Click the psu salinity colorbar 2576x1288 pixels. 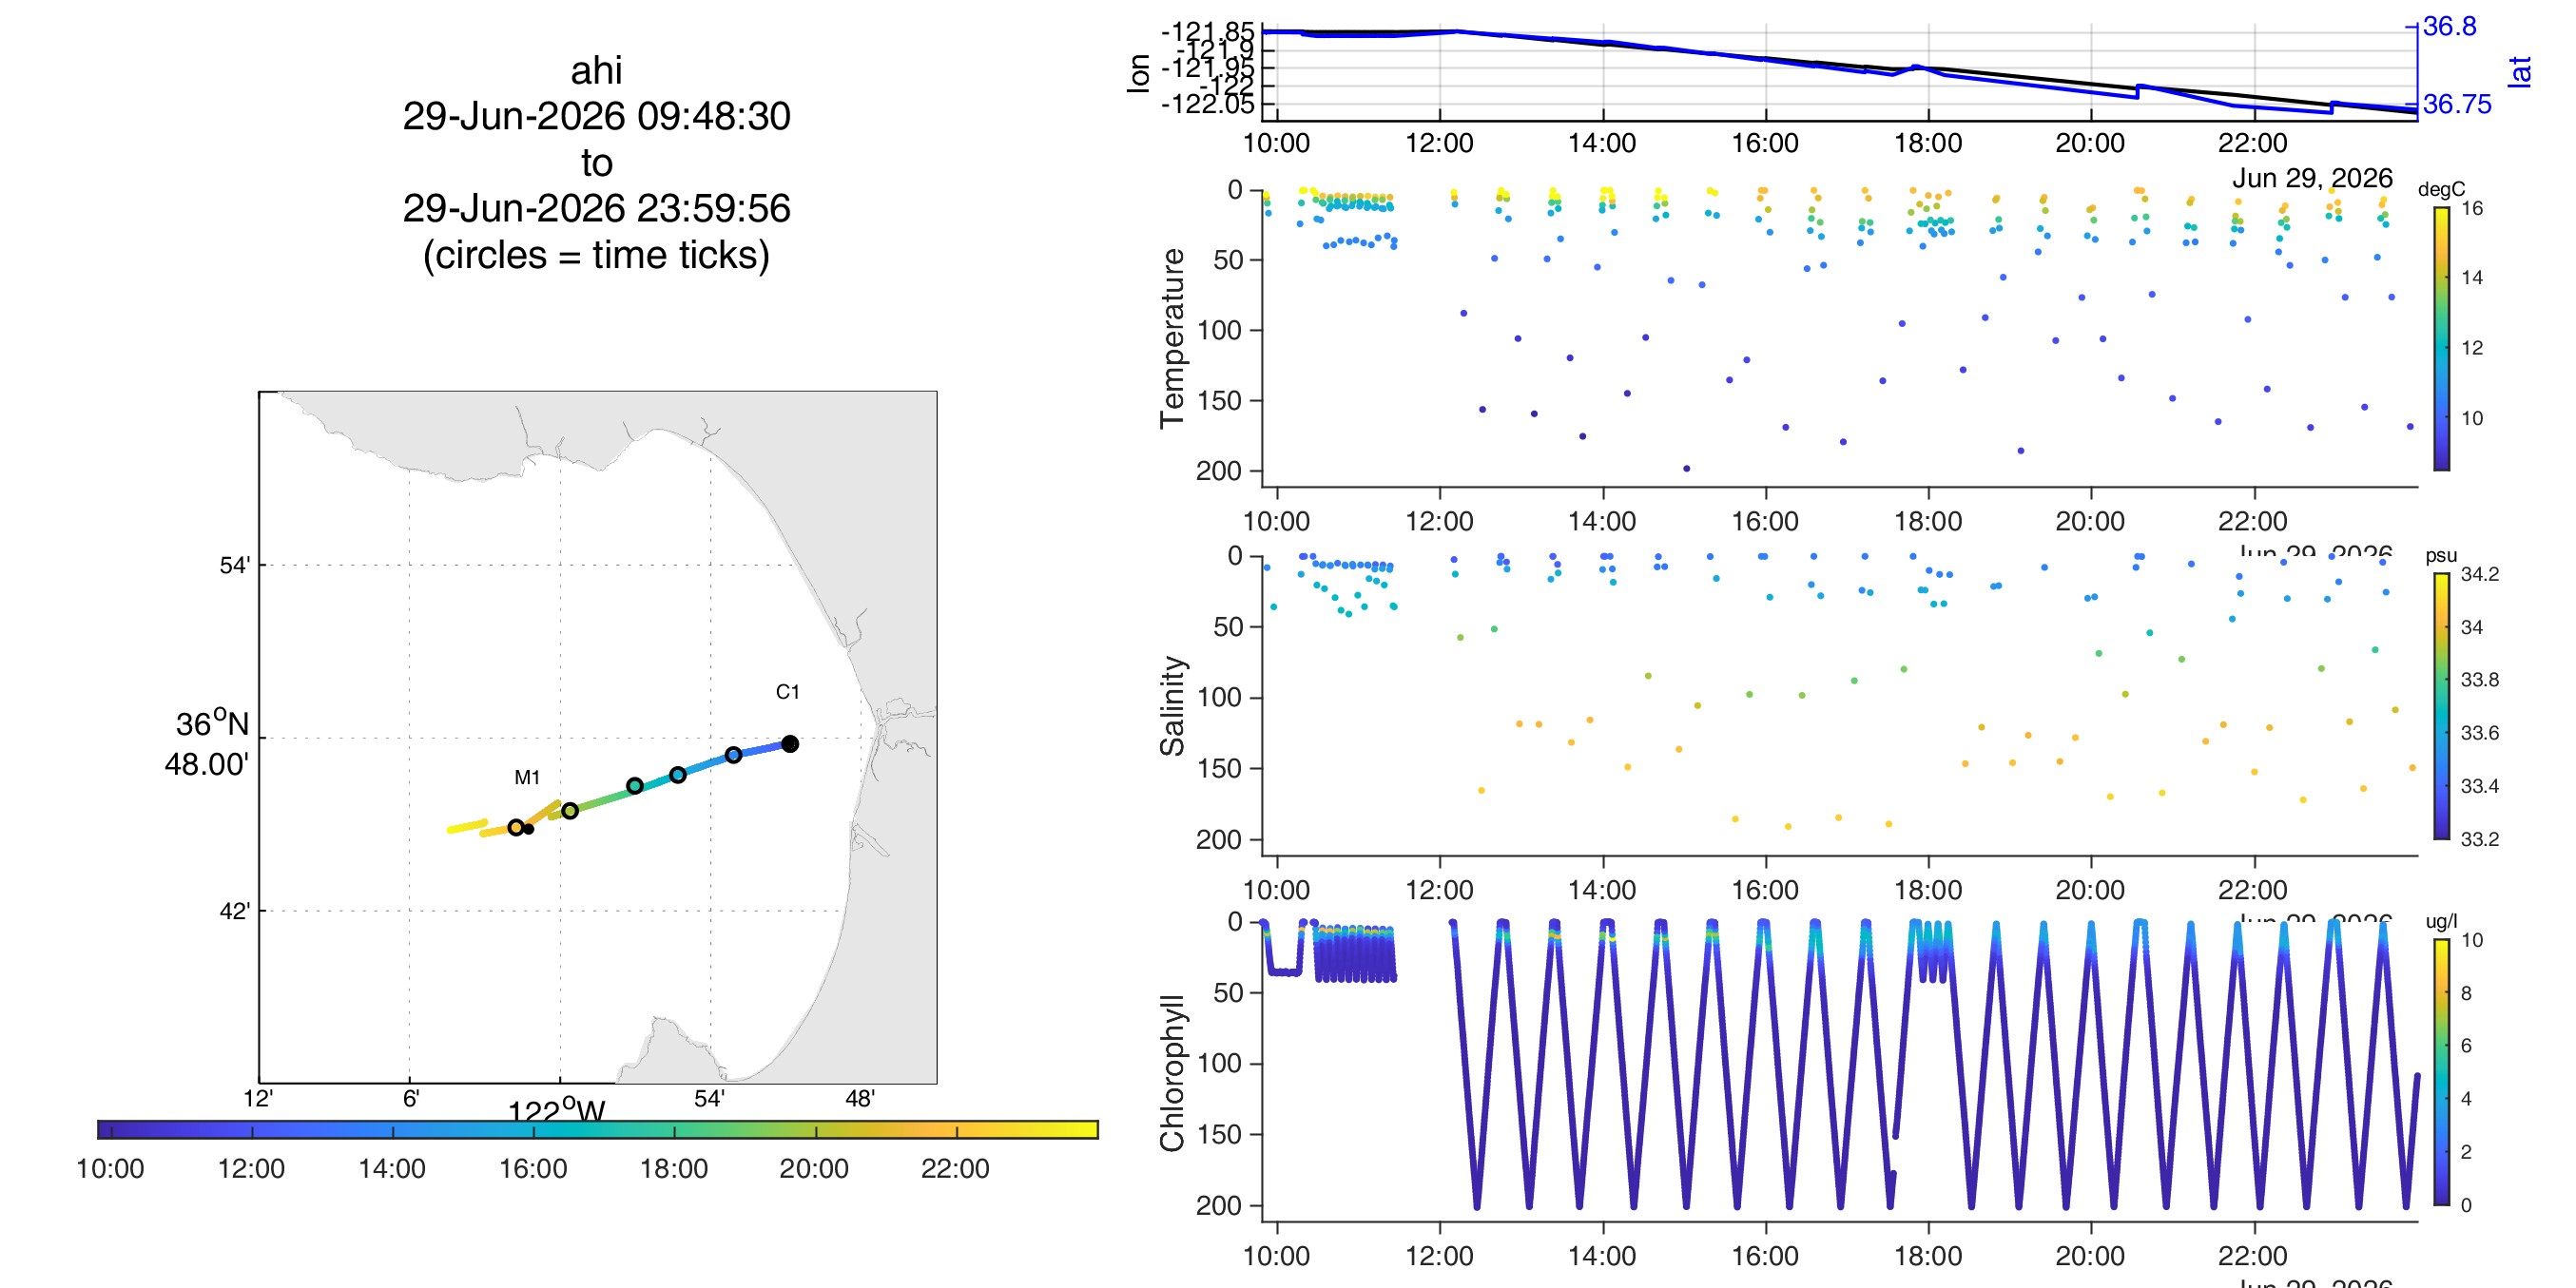(x=2441, y=706)
